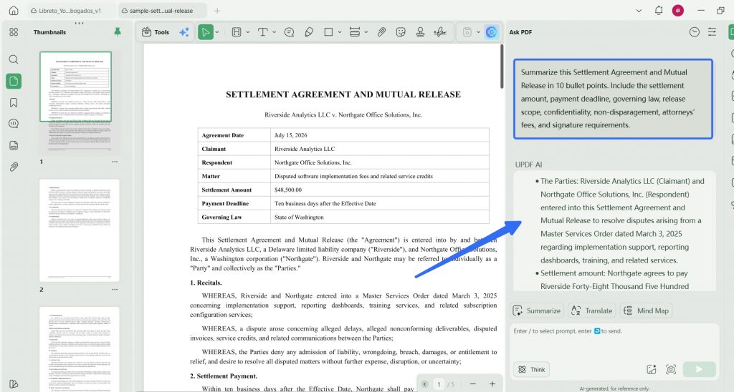
Task: Click the '1. Recitals.' heading
Action: tap(206, 283)
